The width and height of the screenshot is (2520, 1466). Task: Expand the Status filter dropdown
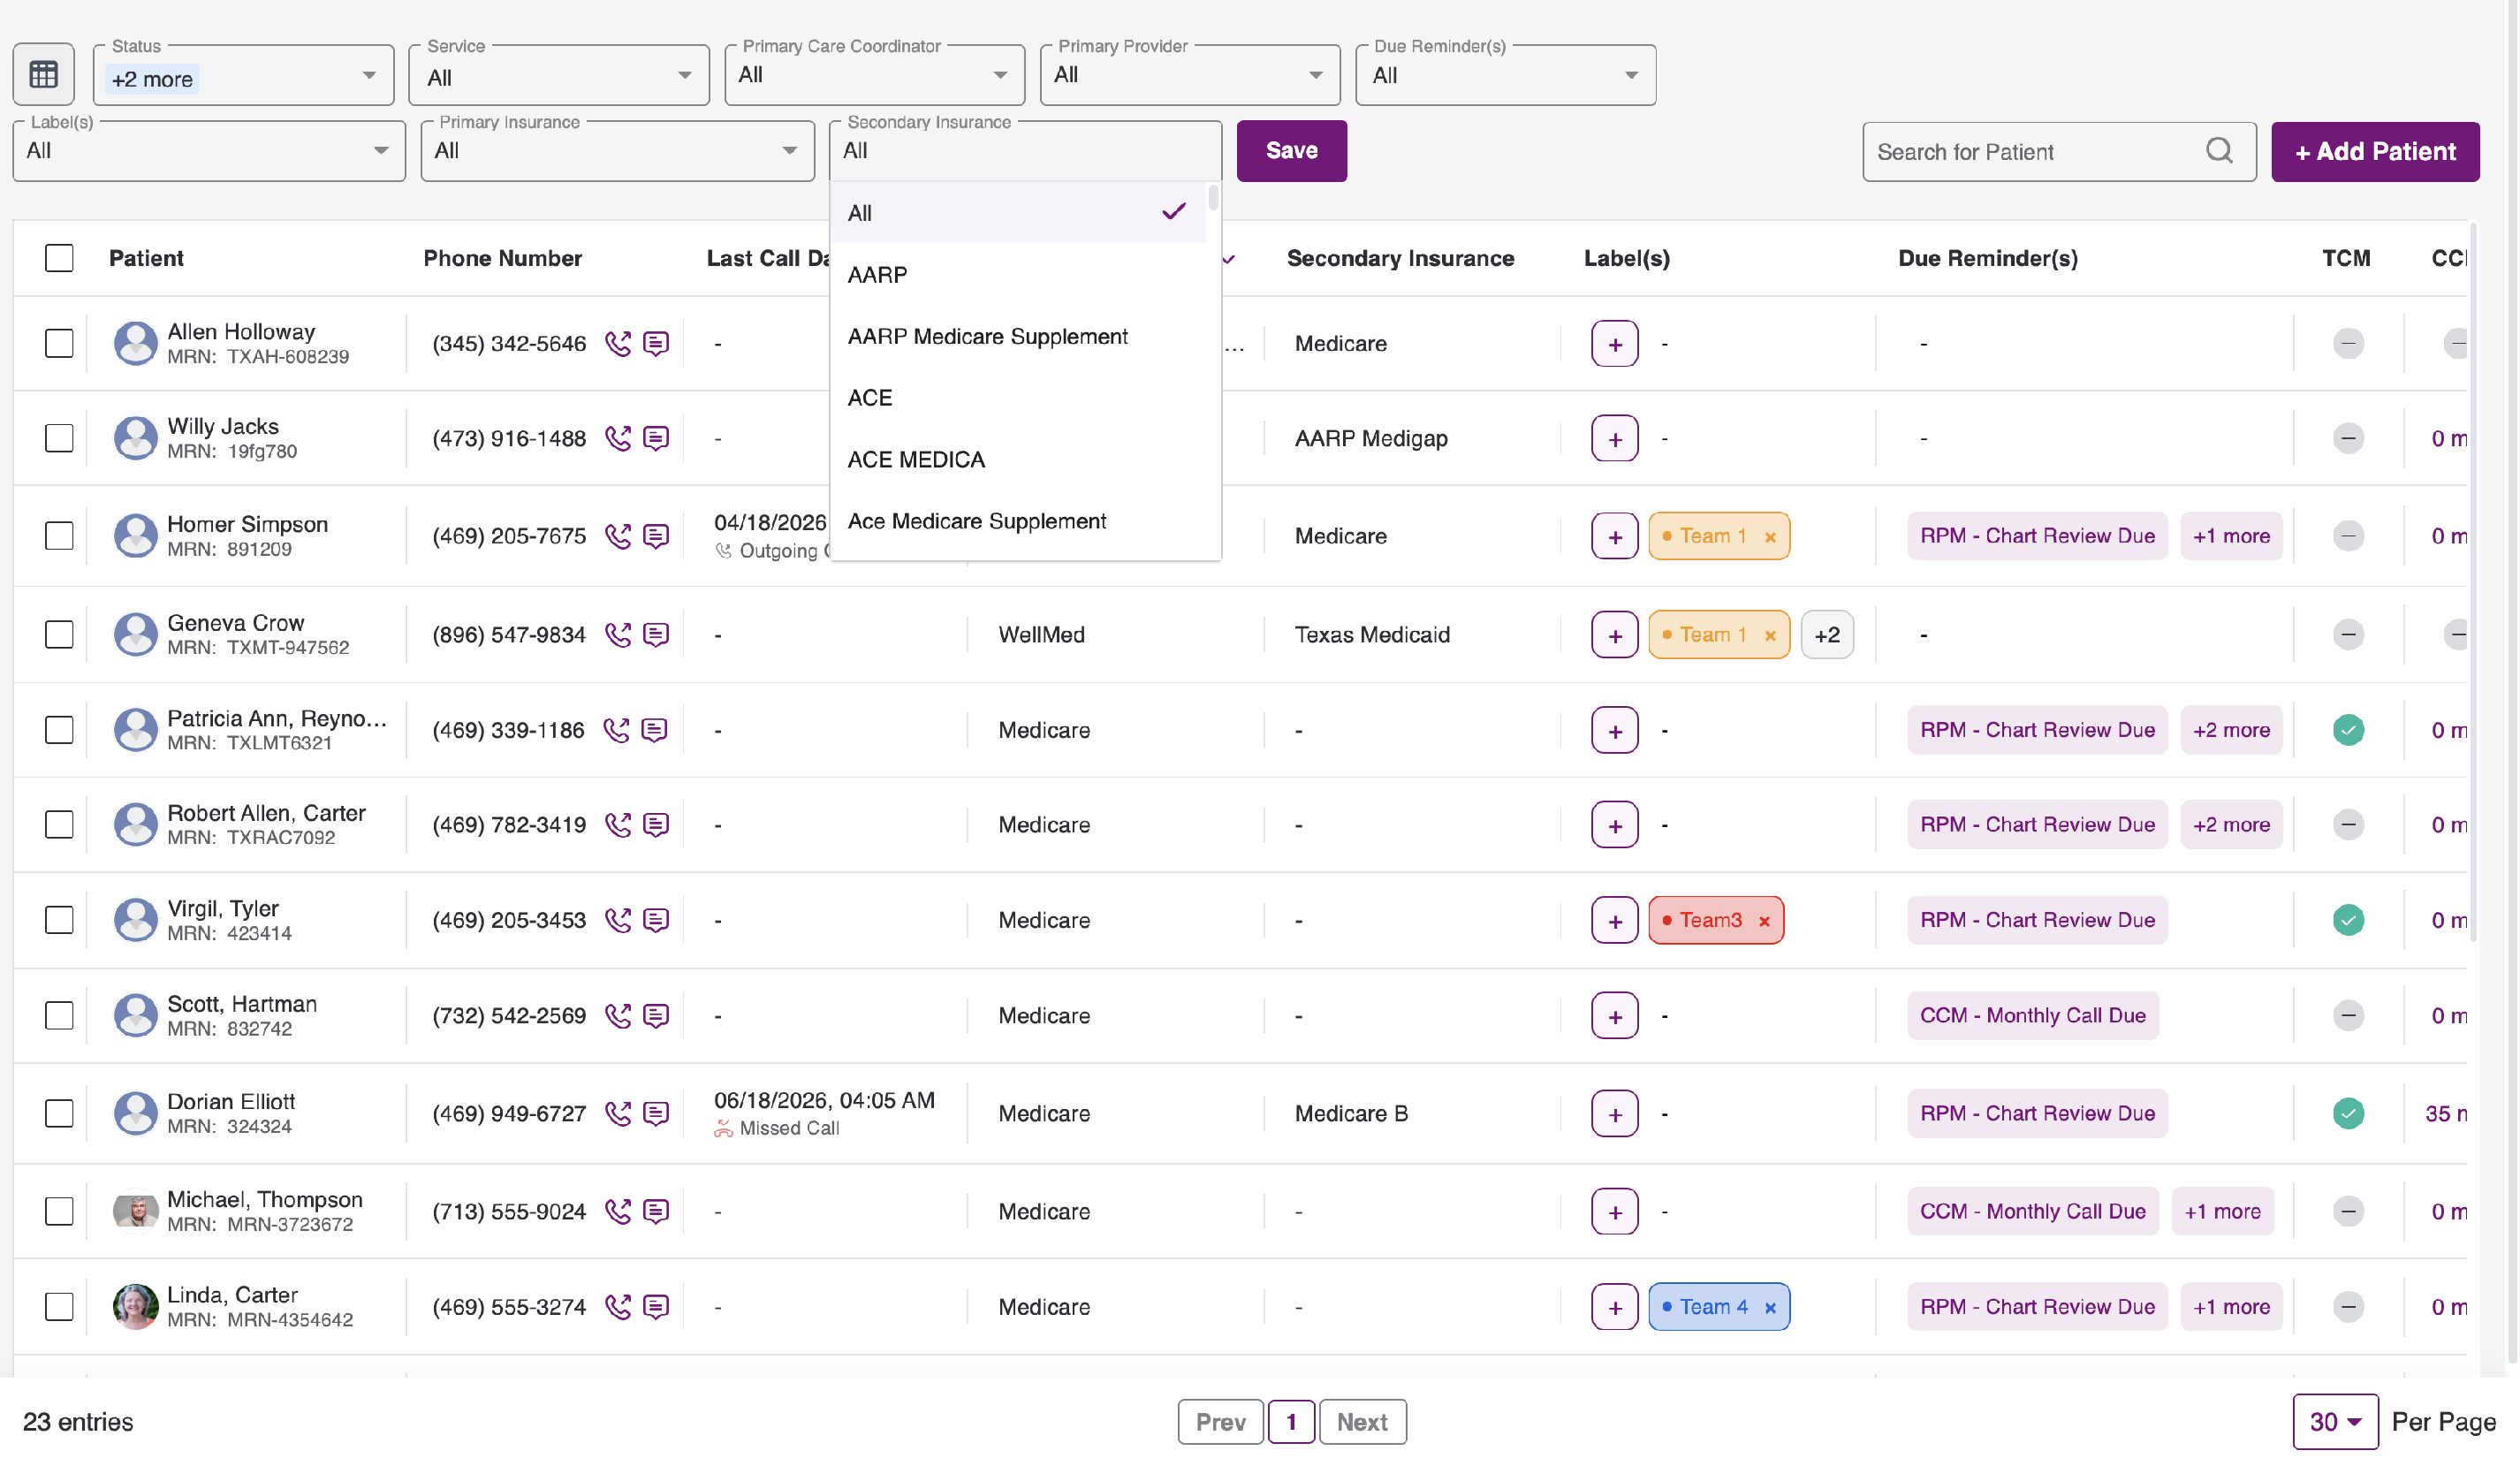[243, 75]
